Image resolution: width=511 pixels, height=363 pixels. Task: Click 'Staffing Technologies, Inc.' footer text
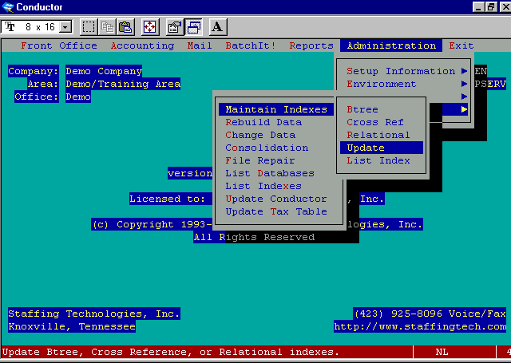pos(94,314)
